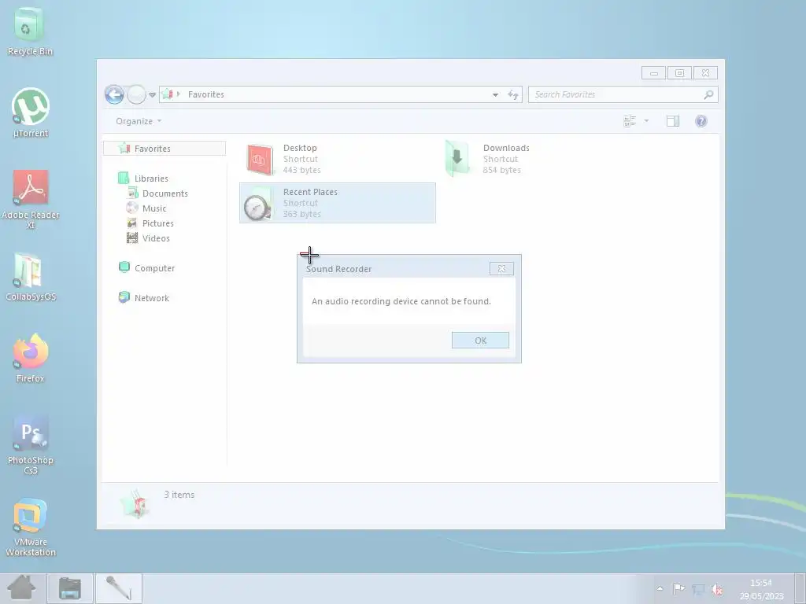Click the Explorer forward arrow button
This screenshot has width=806, height=604.
pos(136,94)
